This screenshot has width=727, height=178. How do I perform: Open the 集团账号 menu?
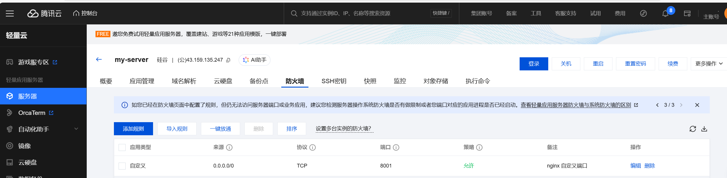(x=481, y=13)
